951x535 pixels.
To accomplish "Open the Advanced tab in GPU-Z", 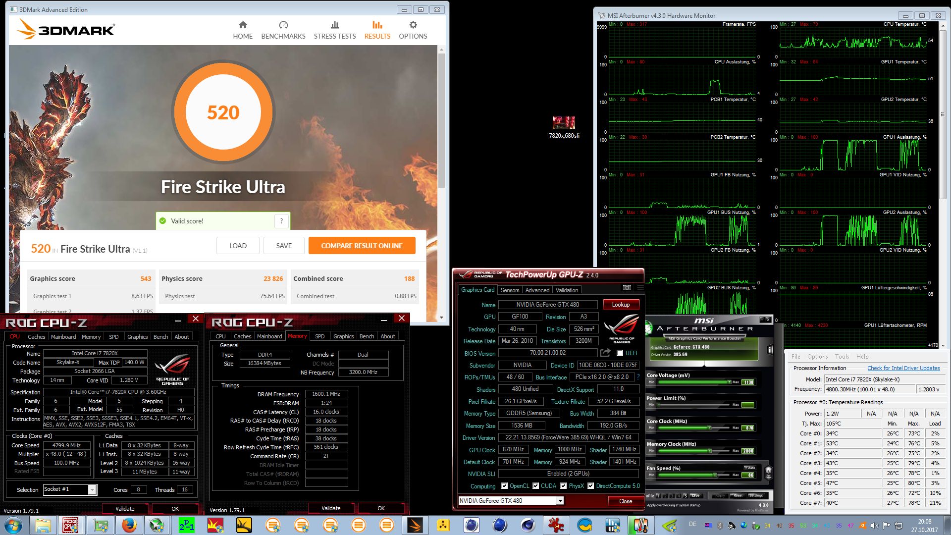I will [x=537, y=290].
